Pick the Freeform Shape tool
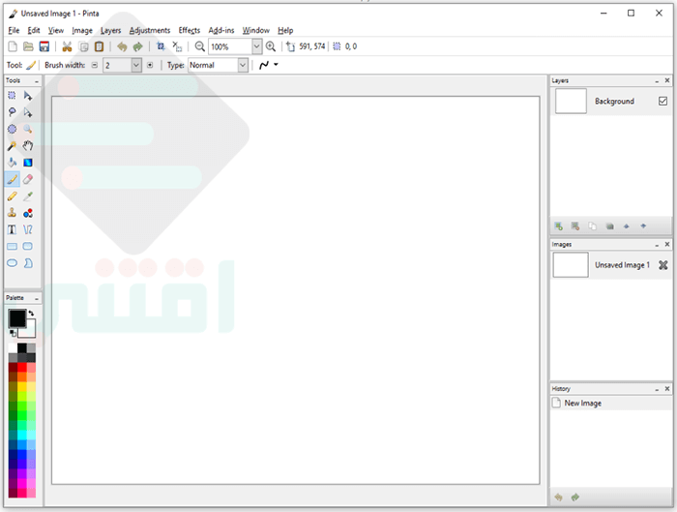This screenshot has height=512, width=677. point(28,262)
